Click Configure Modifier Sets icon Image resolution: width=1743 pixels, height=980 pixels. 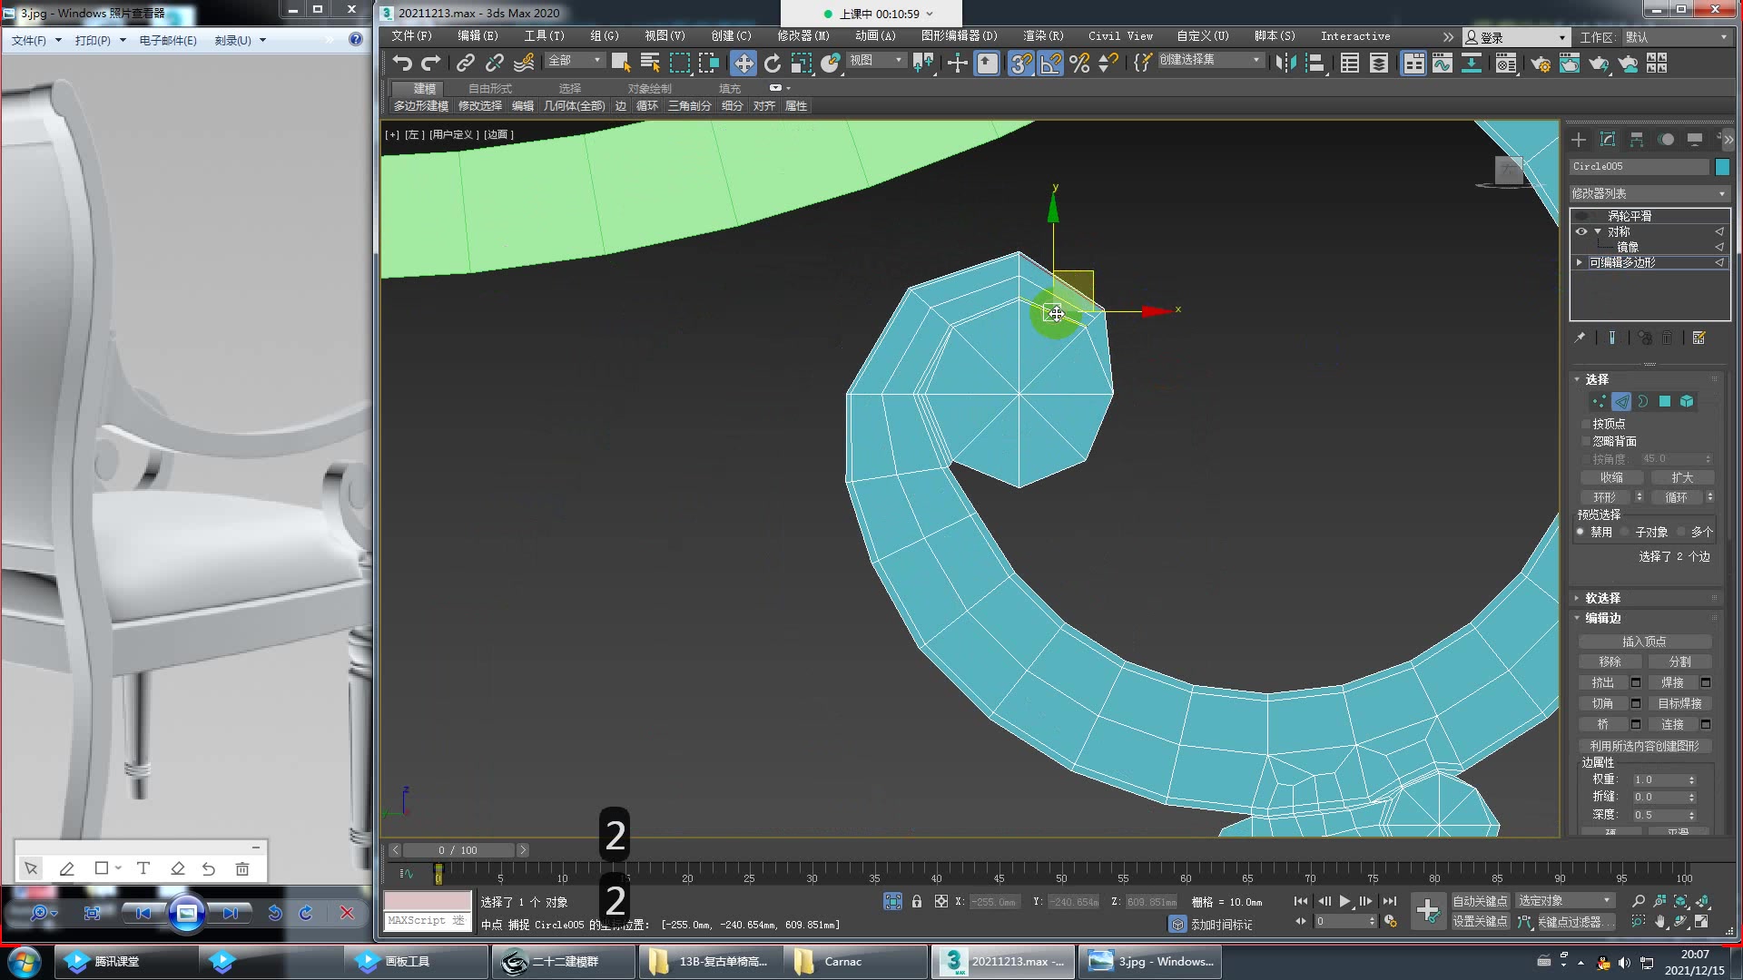click(1699, 338)
